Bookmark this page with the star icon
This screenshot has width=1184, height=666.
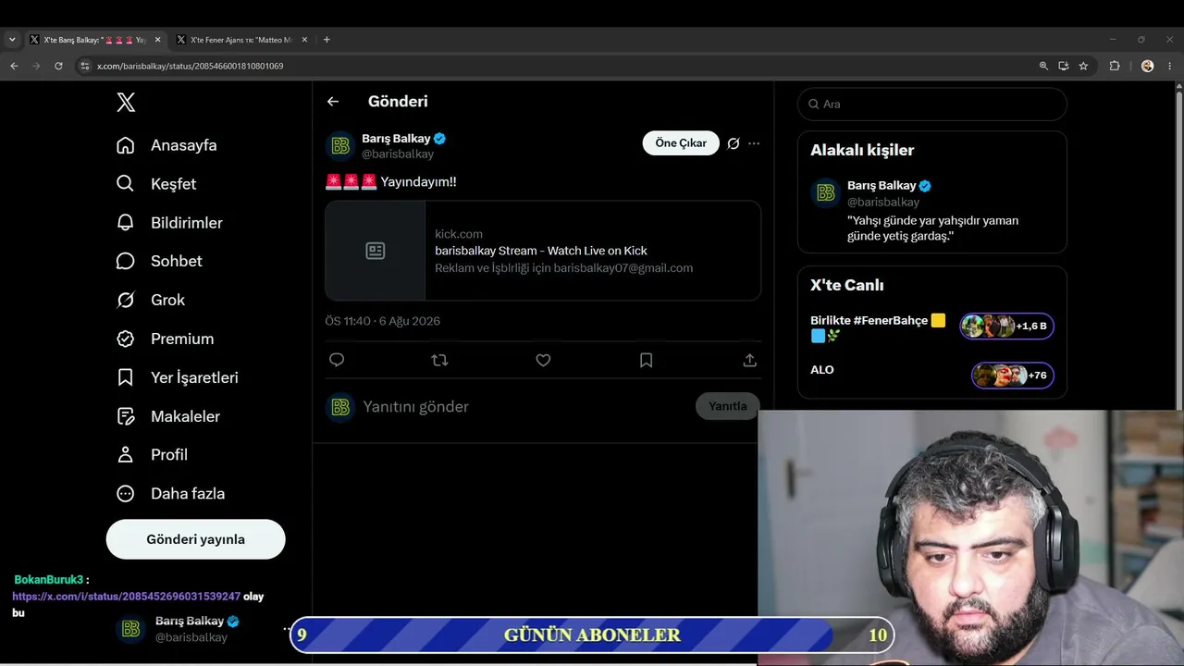click(x=1083, y=66)
